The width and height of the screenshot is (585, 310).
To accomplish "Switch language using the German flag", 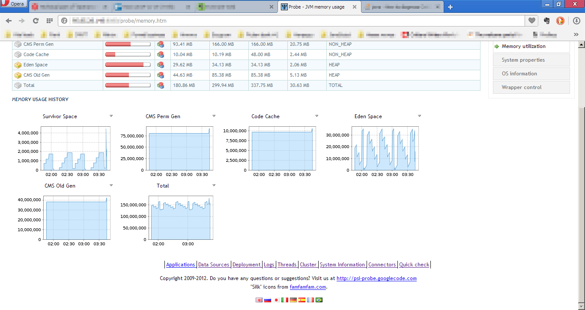I will click(293, 300).
